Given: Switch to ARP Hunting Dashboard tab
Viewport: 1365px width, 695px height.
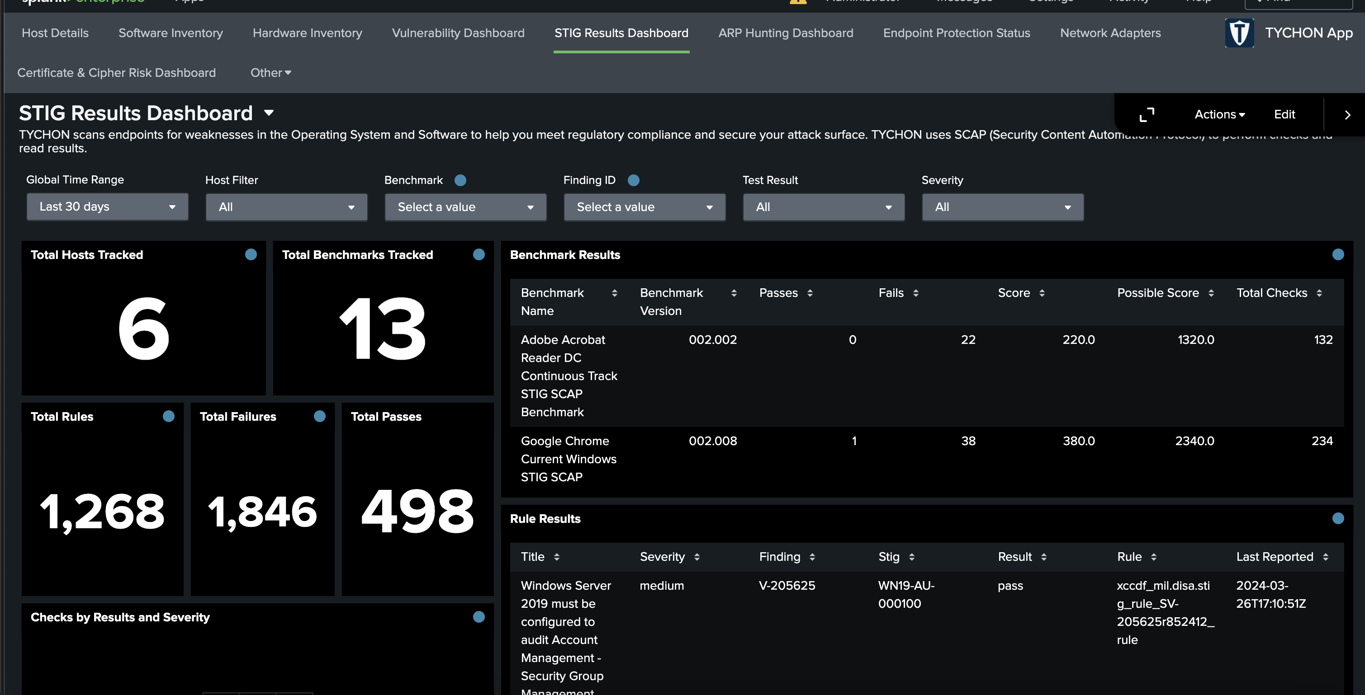Looking at the screenshot, I should tap(786, 33).
